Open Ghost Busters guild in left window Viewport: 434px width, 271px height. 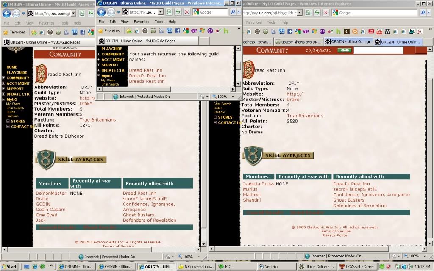coord(139,215)
